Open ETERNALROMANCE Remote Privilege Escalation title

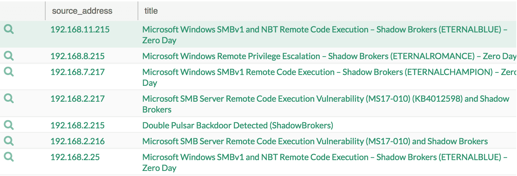point(329,56)
